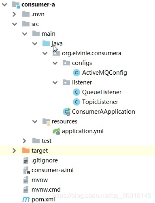155x203 pixels.
Task: Click the consumer-a module folder icon
Action: click(16, 5)
